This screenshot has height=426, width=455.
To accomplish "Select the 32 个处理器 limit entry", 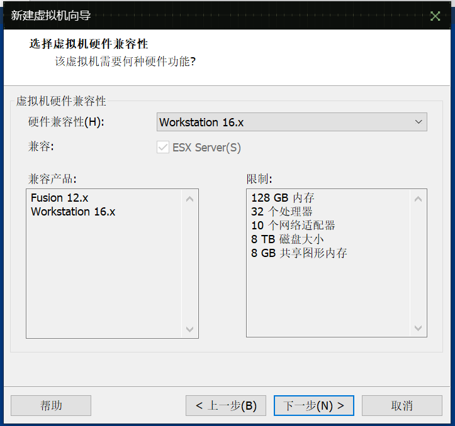I will [281, 212].
